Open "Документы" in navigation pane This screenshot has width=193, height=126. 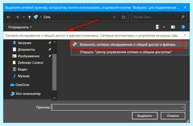(x=26, y=49)
